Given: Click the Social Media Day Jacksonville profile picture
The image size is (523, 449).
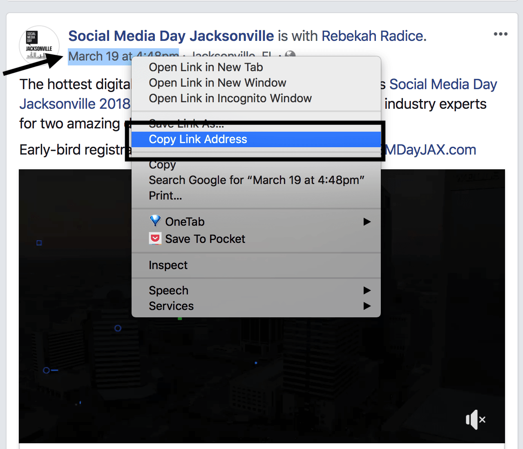Looking at the screenshot, I should (x=39, y=45).
